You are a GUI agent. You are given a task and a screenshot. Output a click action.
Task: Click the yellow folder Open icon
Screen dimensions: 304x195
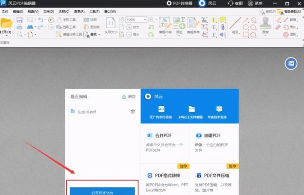6,23
